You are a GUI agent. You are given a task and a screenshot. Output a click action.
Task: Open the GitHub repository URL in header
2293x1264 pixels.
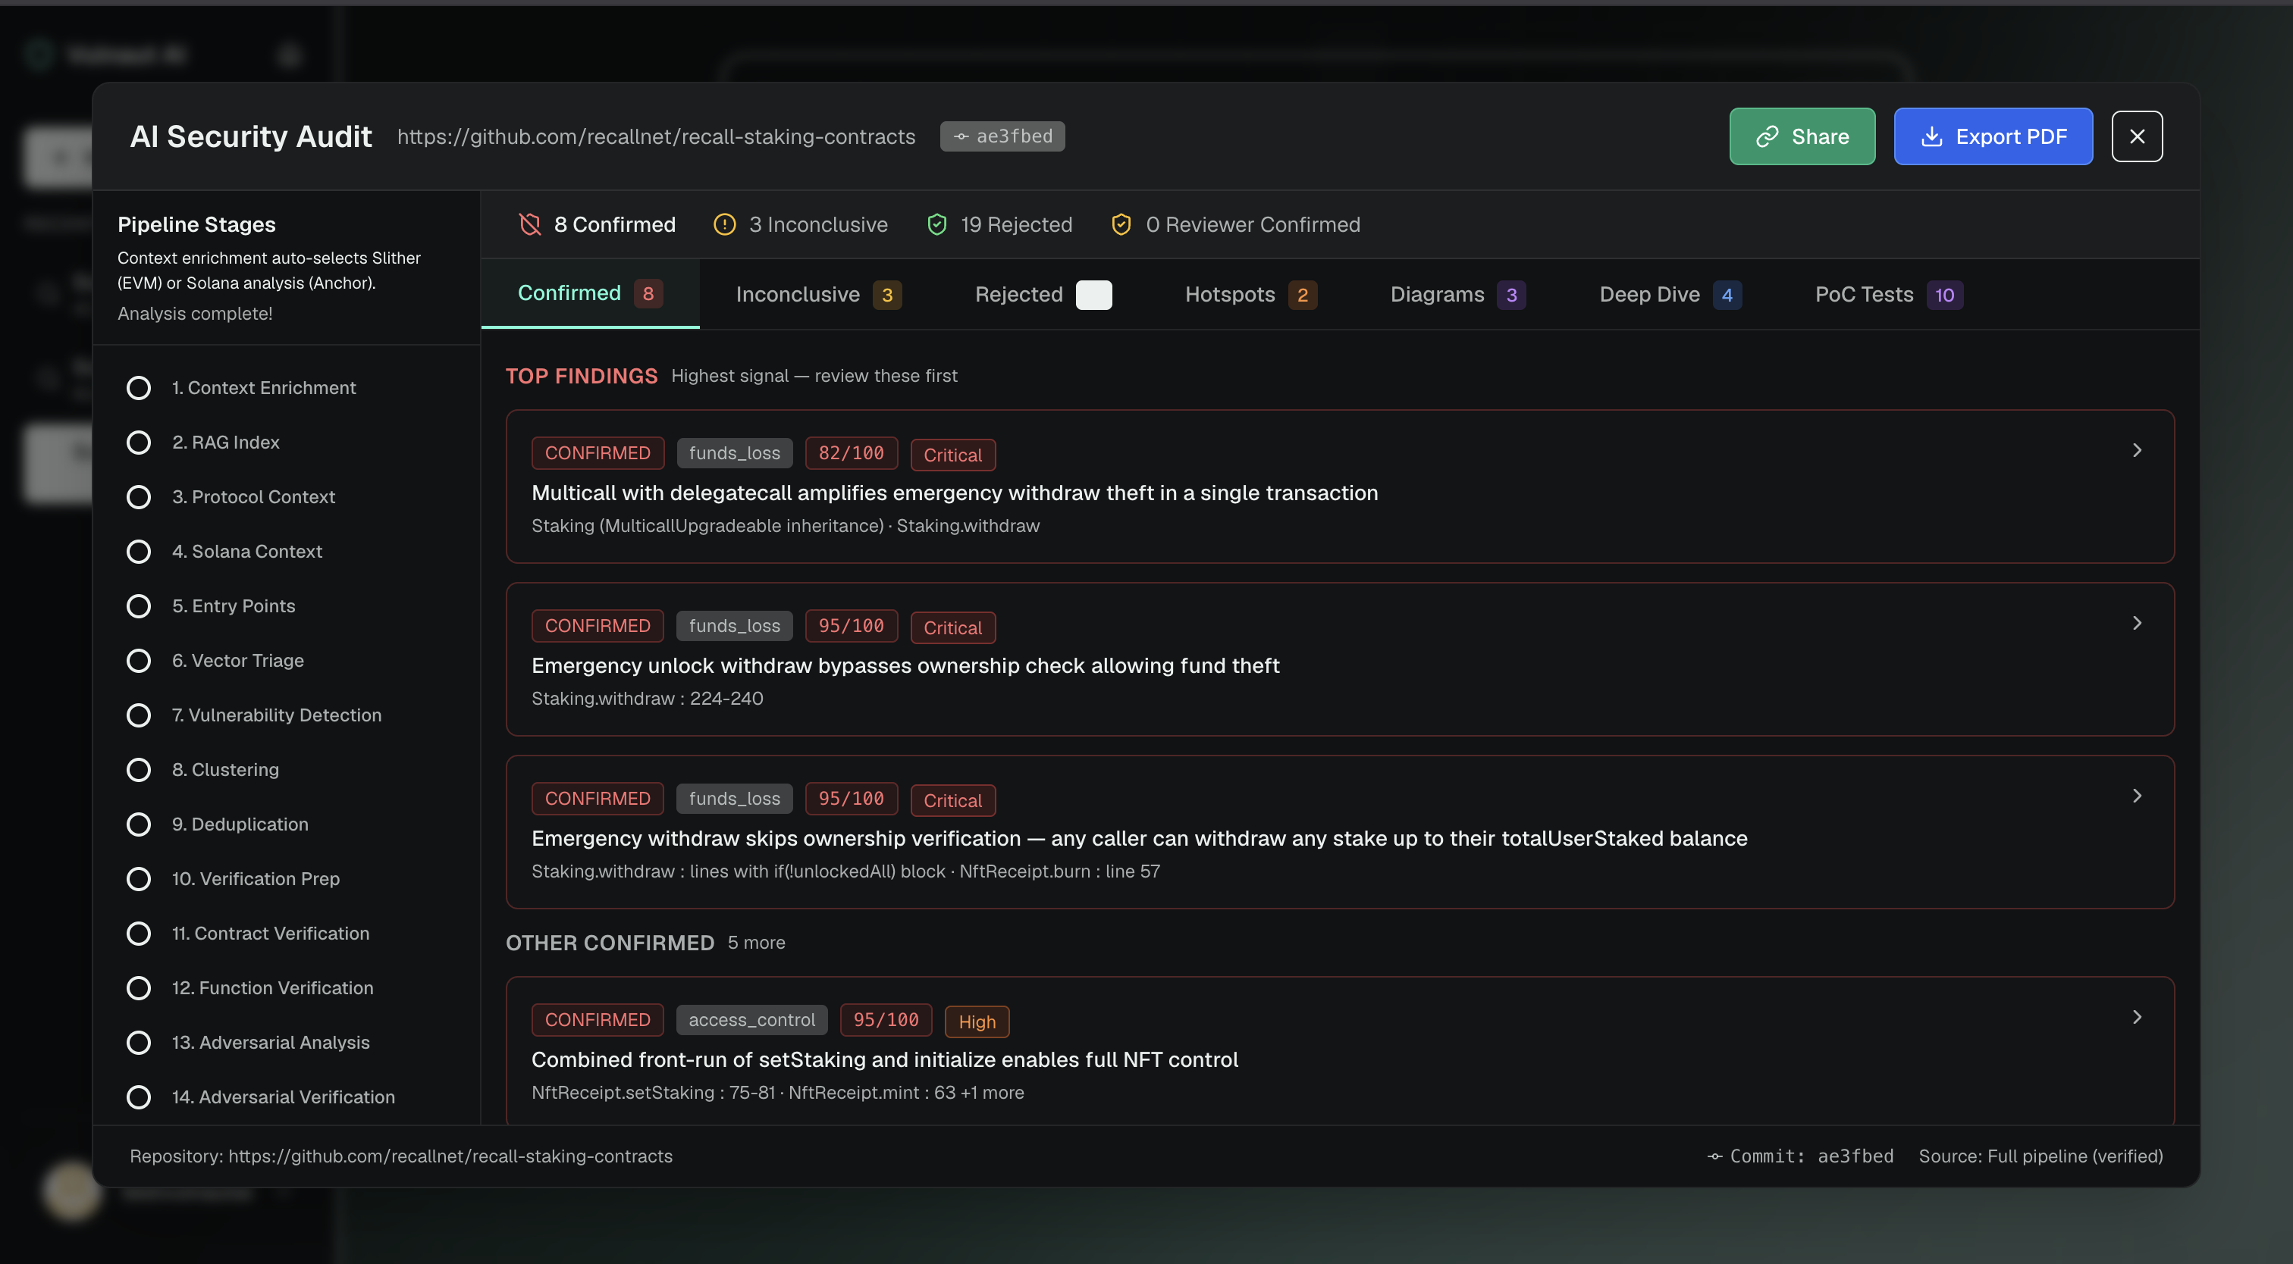pos(656,136)
